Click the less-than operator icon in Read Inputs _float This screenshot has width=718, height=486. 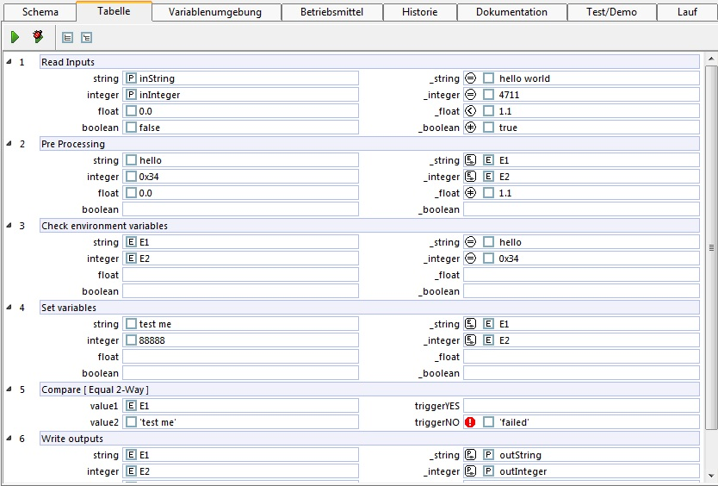[470, 111]
